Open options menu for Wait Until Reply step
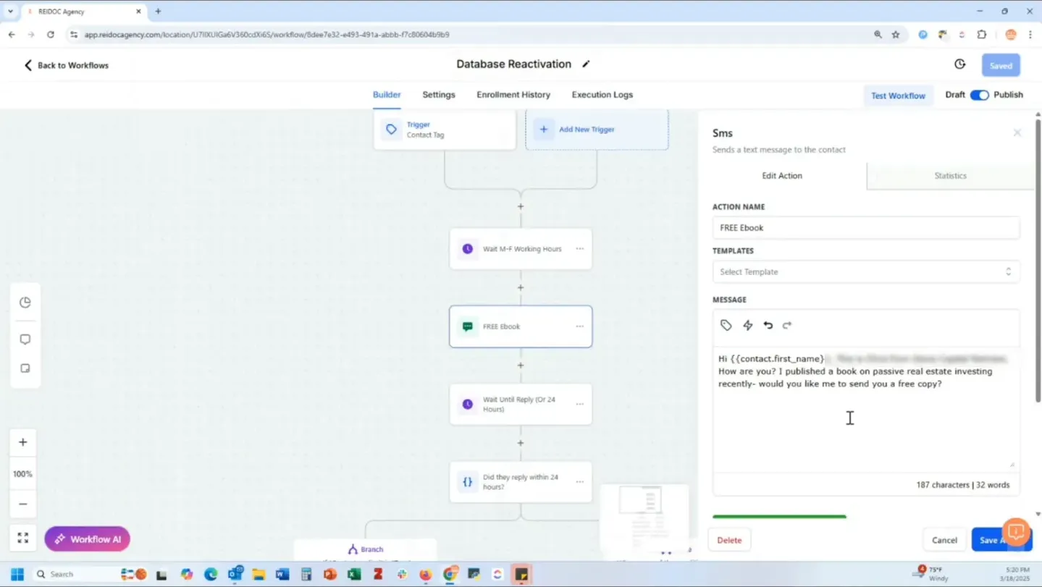 [579, 404]
